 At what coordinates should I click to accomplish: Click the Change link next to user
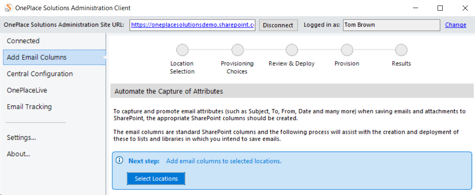(x=455, y=25)
